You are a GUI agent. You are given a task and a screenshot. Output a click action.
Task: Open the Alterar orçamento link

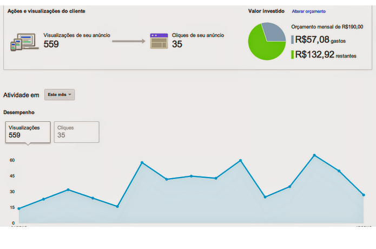308,11
